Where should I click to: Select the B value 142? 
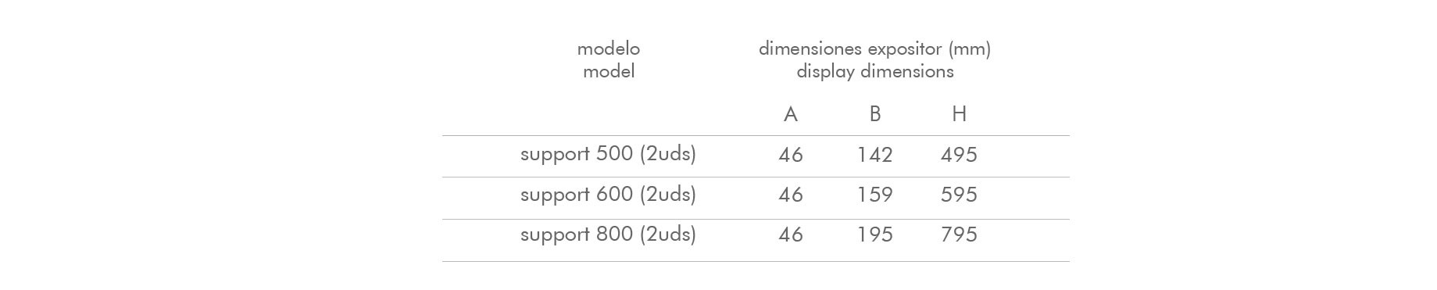pos(875,155)
